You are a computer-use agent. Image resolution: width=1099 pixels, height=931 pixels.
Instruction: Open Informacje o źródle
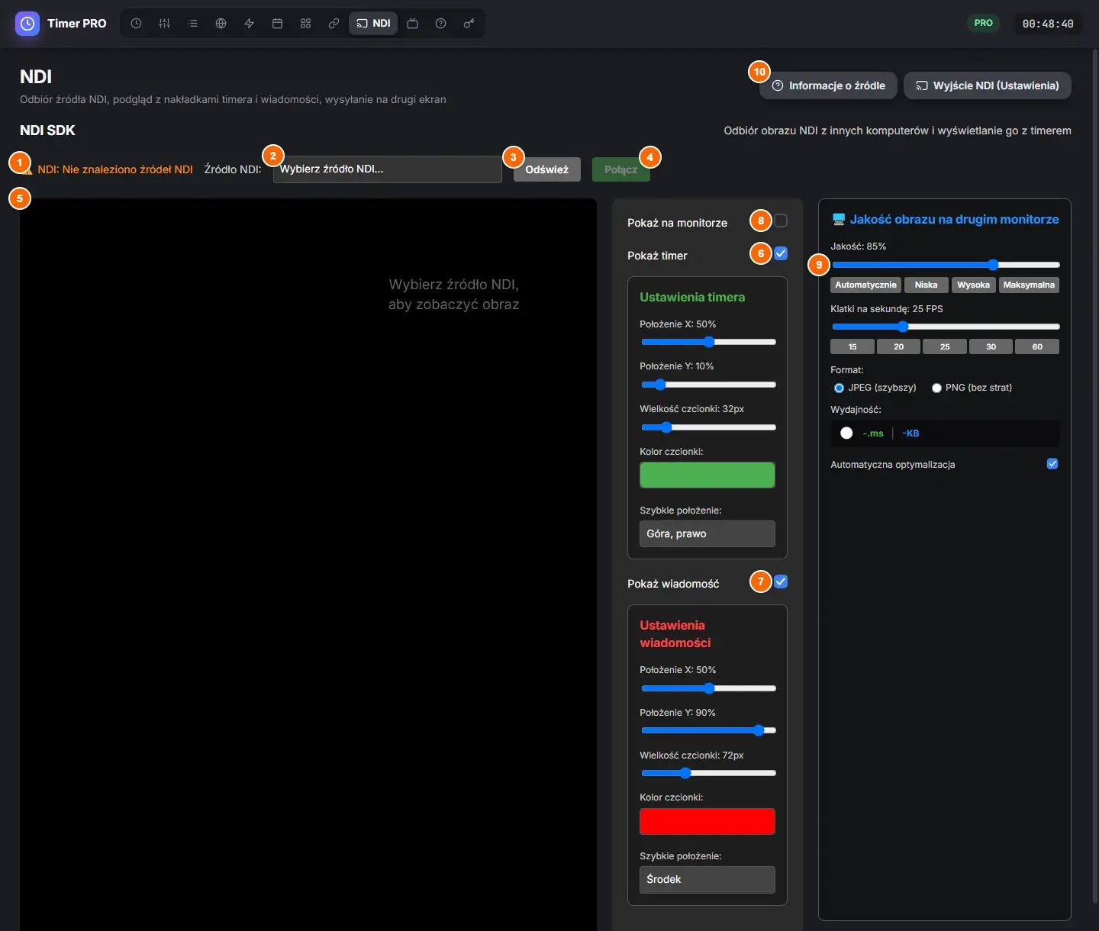coord(828,85)
